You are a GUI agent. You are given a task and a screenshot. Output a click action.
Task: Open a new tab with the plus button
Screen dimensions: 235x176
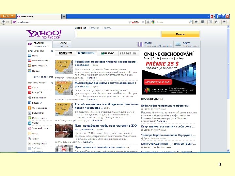(64, 17)
